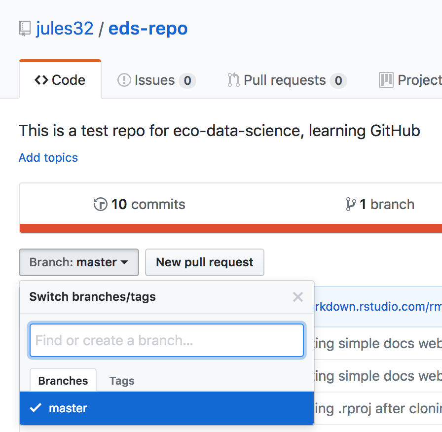This screenshot has height=432, width=442.
Task: Click the red language color bar
Action: coord(230,228)
